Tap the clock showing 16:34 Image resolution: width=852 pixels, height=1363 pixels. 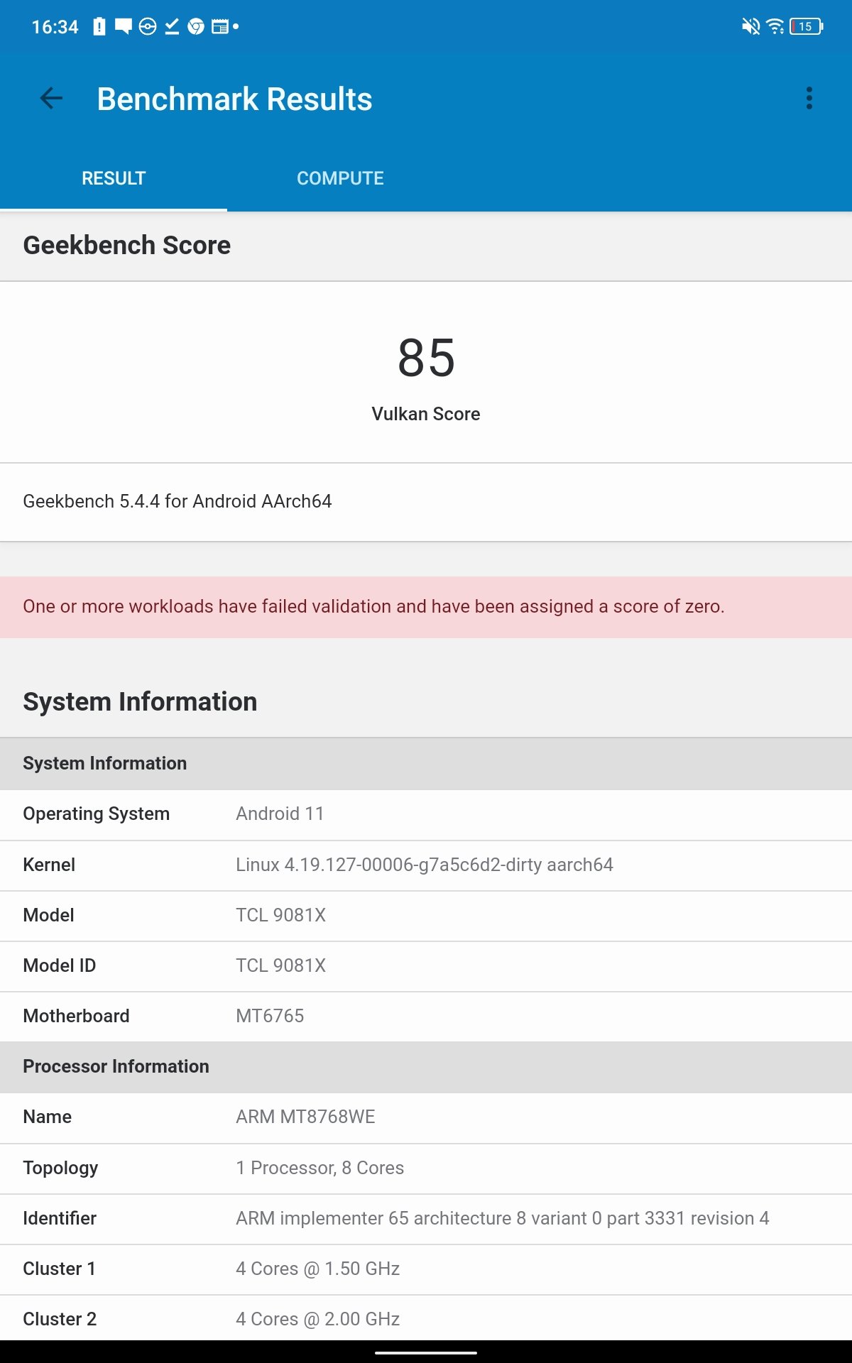pyautogui.click(x=55, y=26)
